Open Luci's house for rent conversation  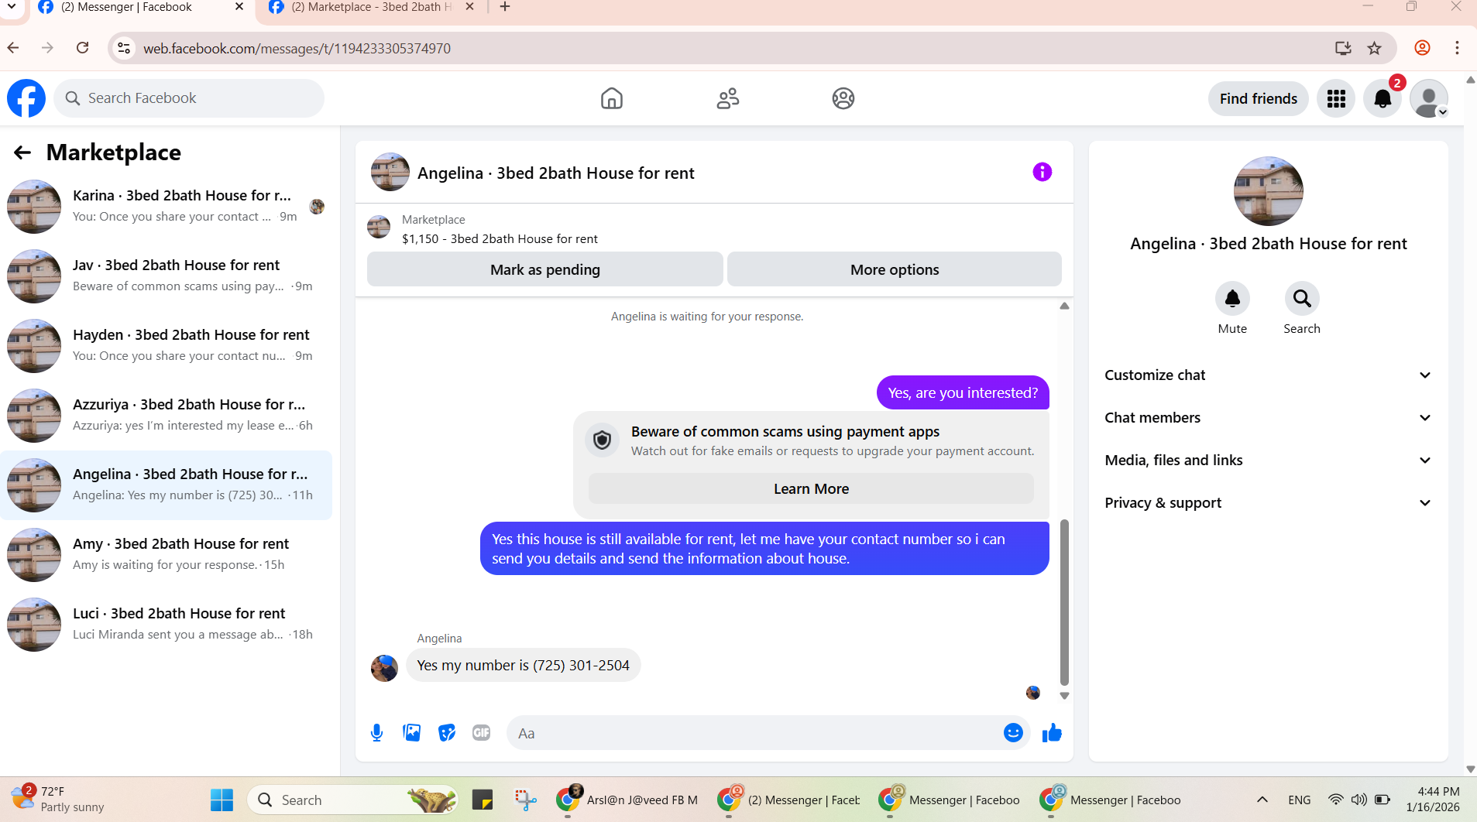point(166,625)
